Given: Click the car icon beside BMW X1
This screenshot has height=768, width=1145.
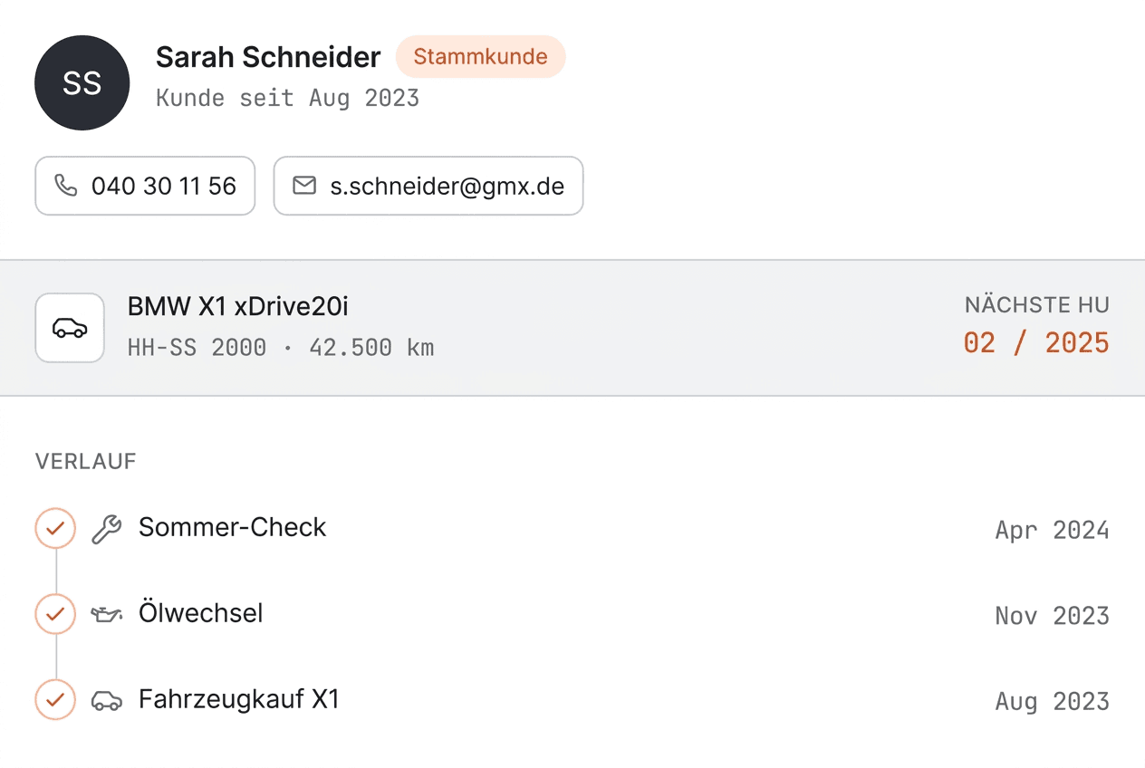Looking at the screenshot, I should (x=70, y=328).
